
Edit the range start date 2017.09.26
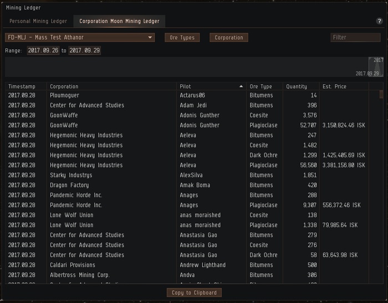coord(43,50)
